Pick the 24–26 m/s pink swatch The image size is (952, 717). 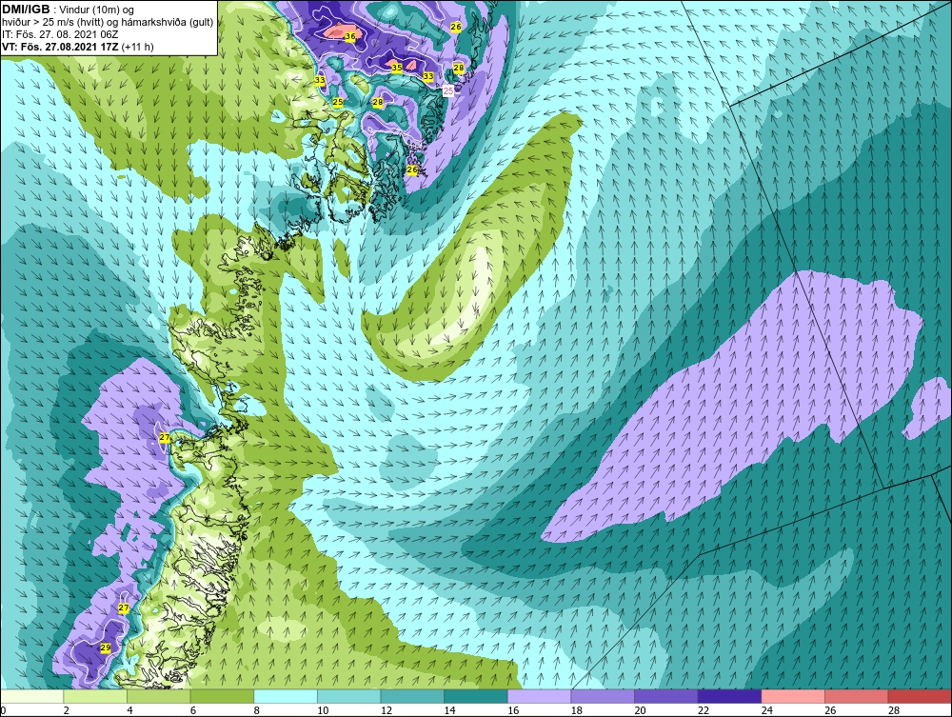coord(793,696)
